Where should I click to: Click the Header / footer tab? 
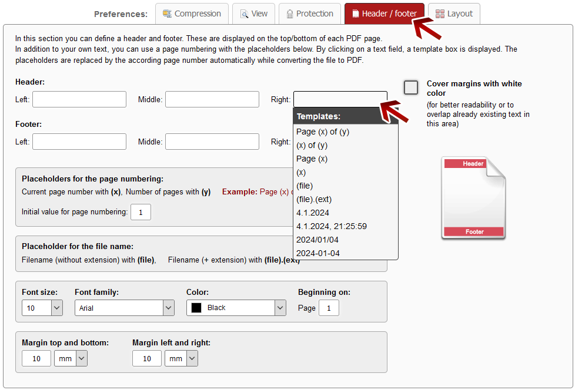point(384,14)
